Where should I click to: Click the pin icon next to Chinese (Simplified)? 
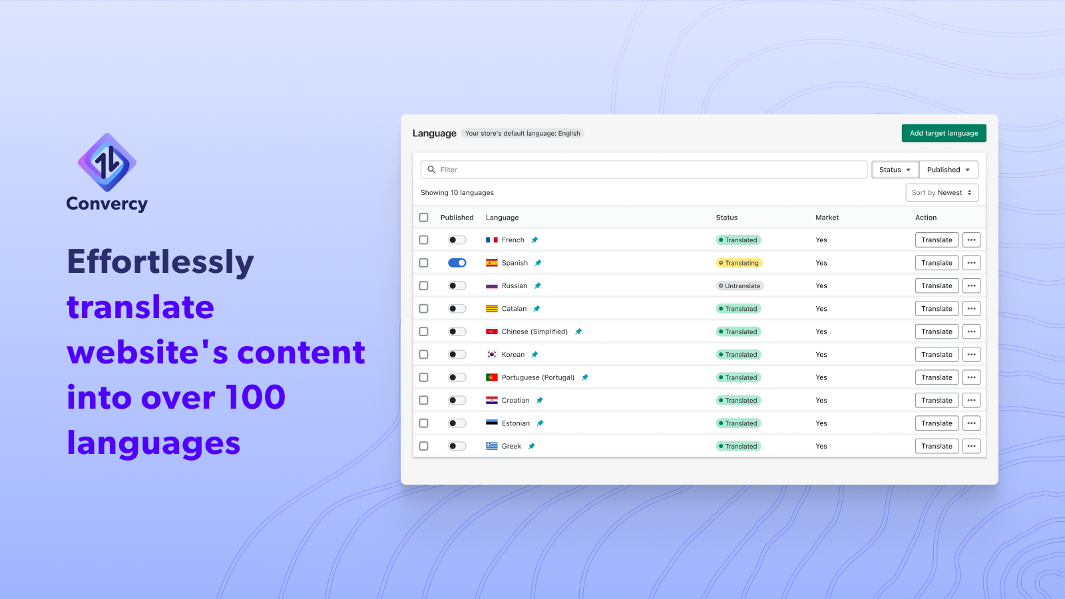[578, 331]
